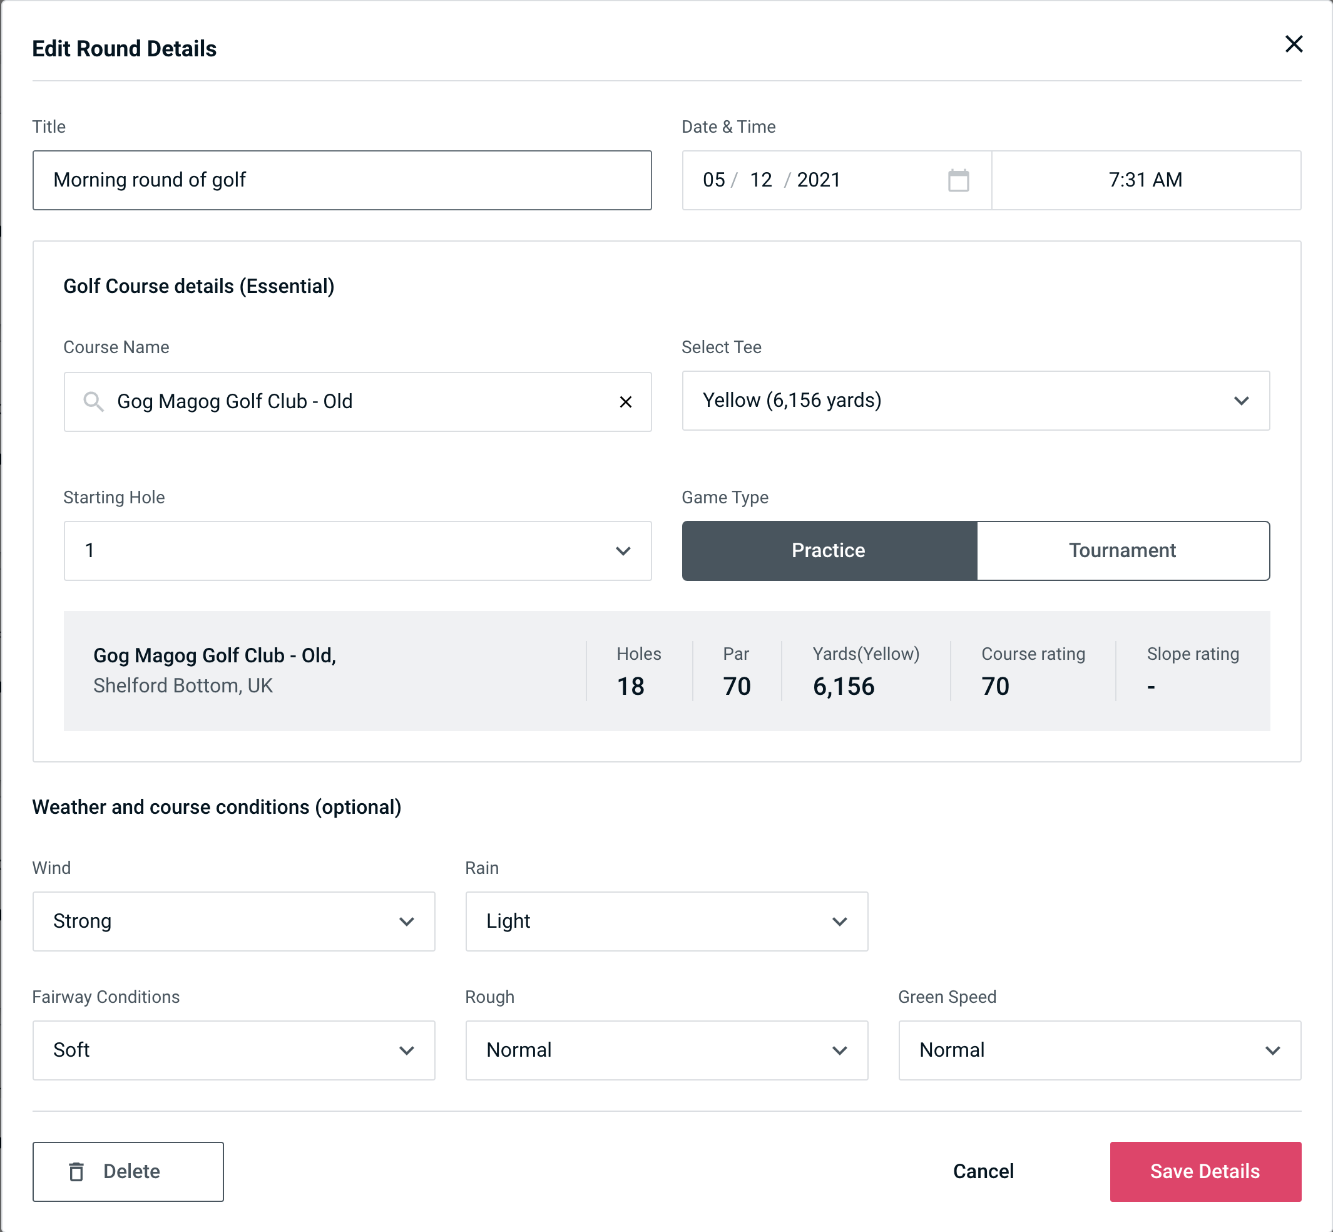Select Normal option in Green Speed

click(1098, 1050)
